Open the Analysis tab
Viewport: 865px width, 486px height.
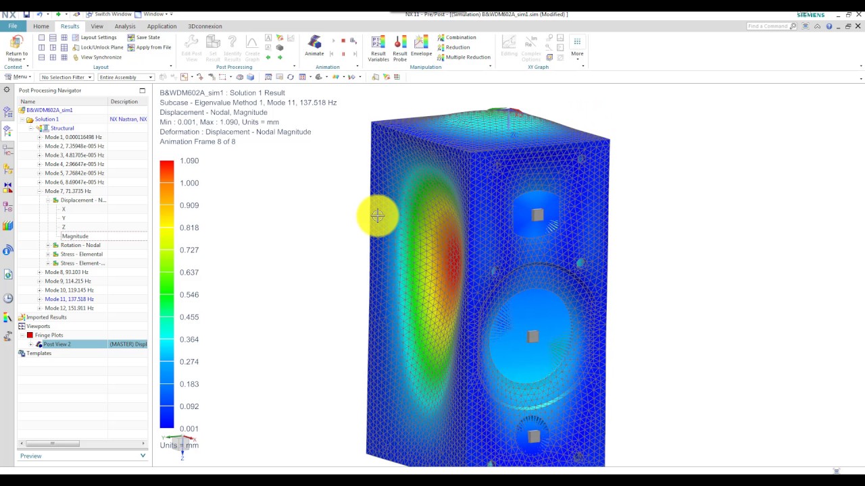tap(125, 26)
